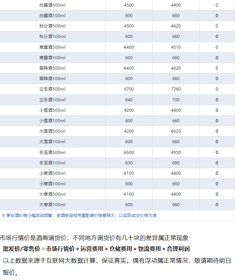Select the 小寒酒100ml row label
Screen dimensions: 235x280
pyautogui.click(x=52, y=184)
